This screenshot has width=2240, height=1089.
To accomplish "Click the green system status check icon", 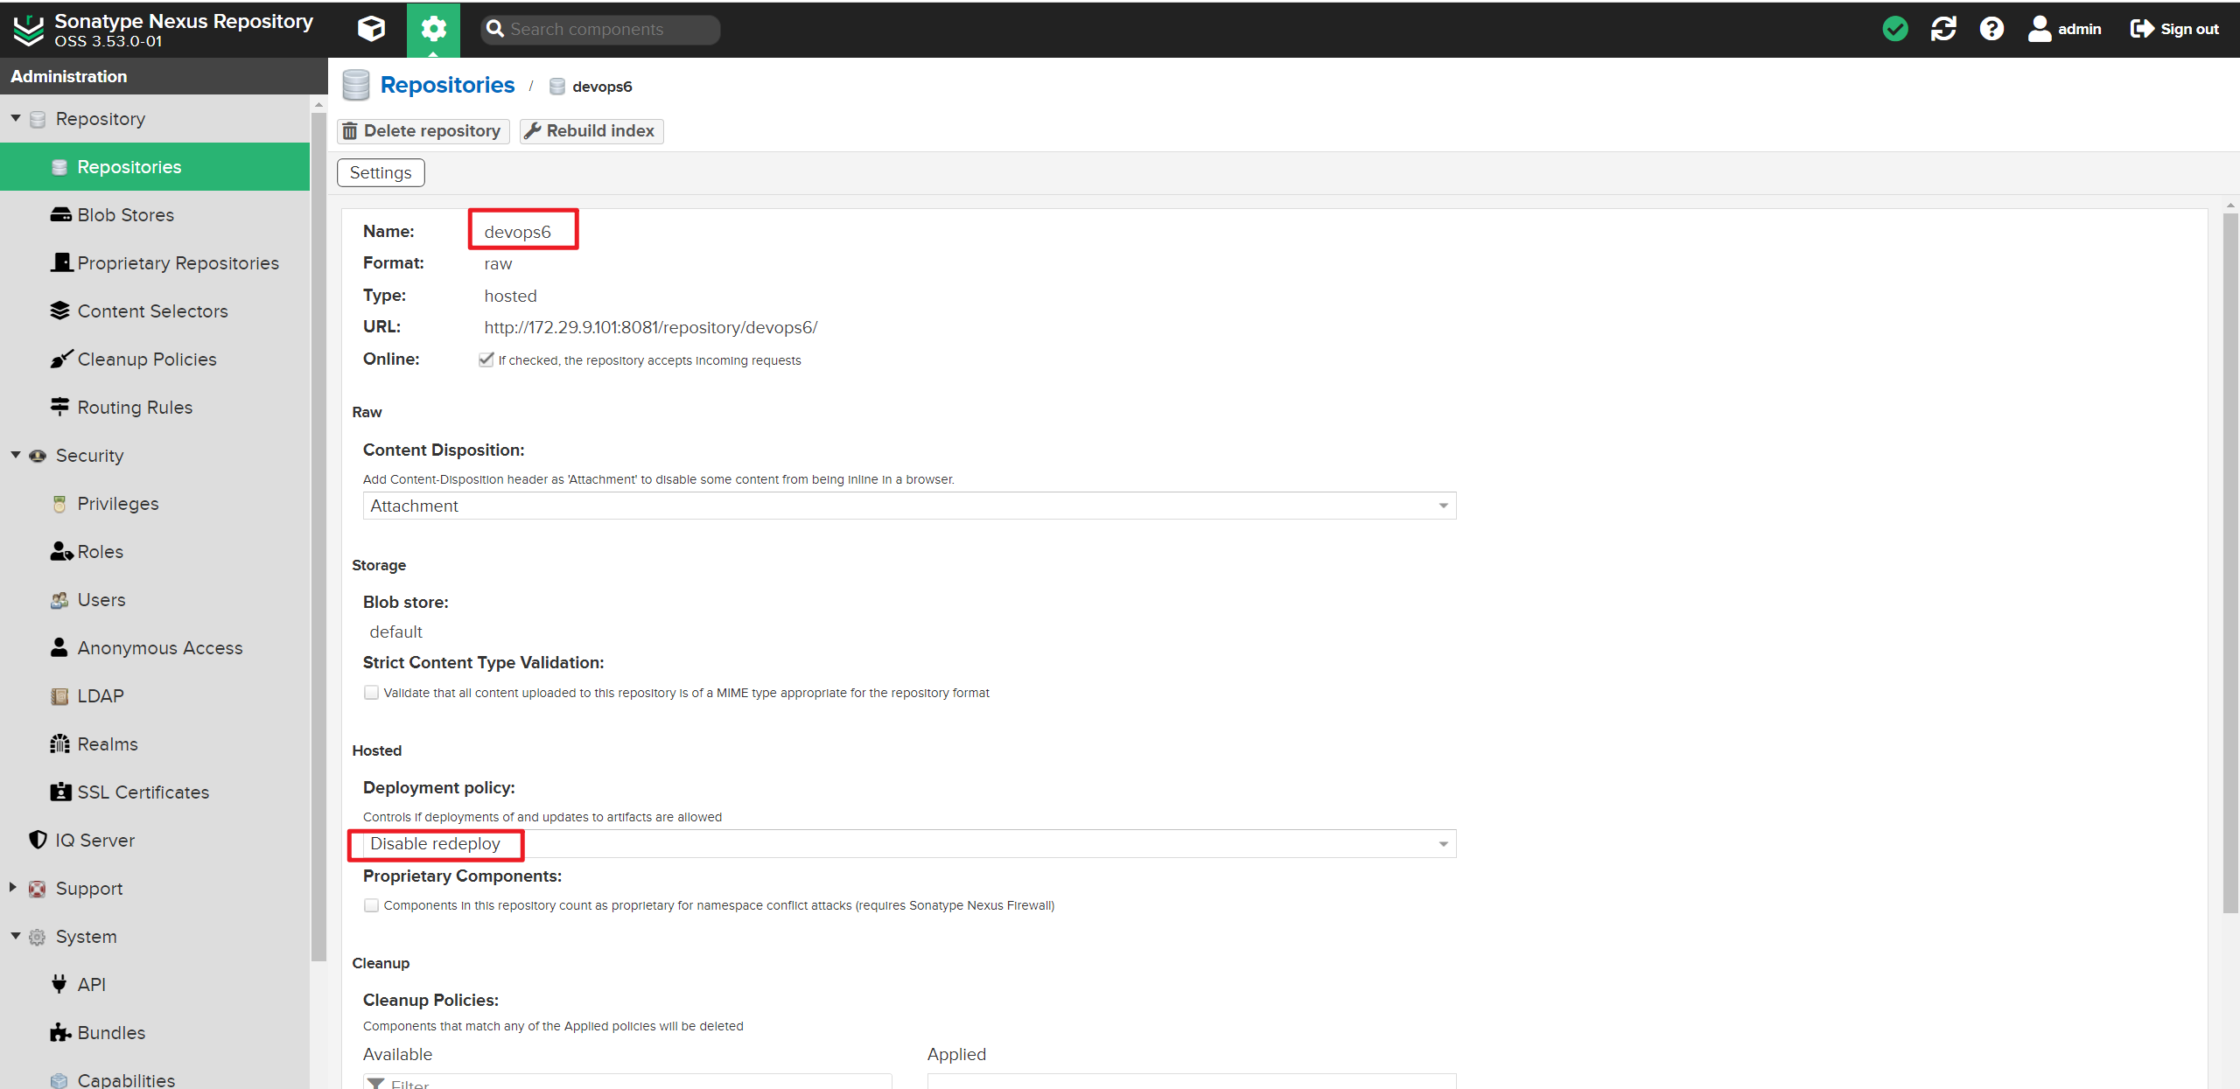I will tap(1894, 29).
